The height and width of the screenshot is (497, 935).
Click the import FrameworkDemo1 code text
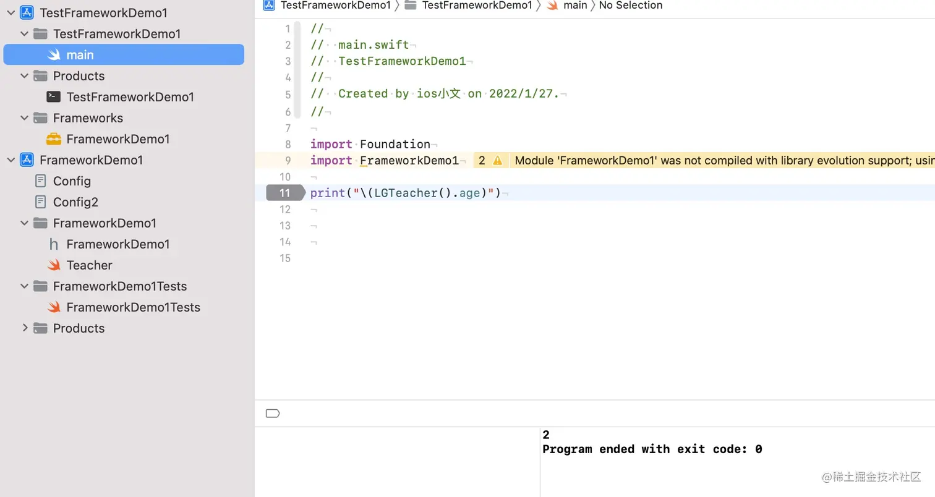(385, 161)
